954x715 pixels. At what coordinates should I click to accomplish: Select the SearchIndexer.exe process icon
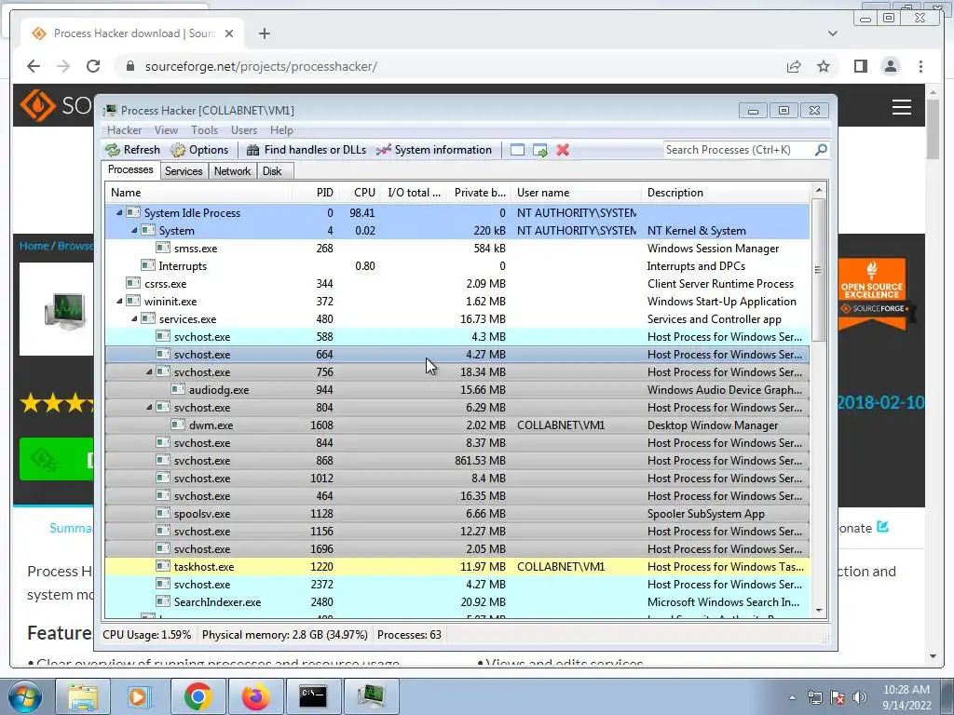pos(162,601)
